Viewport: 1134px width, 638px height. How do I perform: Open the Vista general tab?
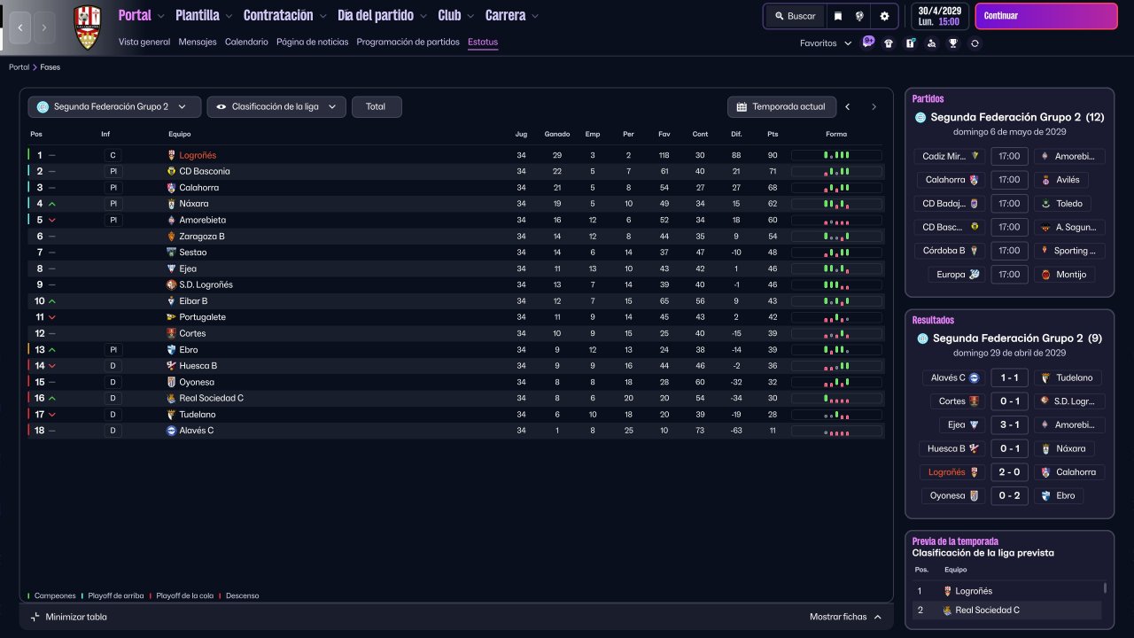point(144,42)
